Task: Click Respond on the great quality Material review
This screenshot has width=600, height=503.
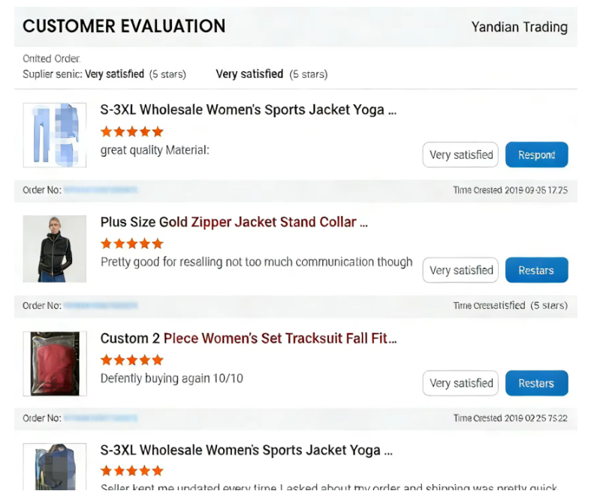Action: point(536,155)
